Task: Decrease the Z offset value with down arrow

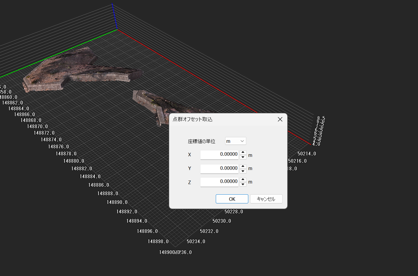Action: tap(243, 184)
